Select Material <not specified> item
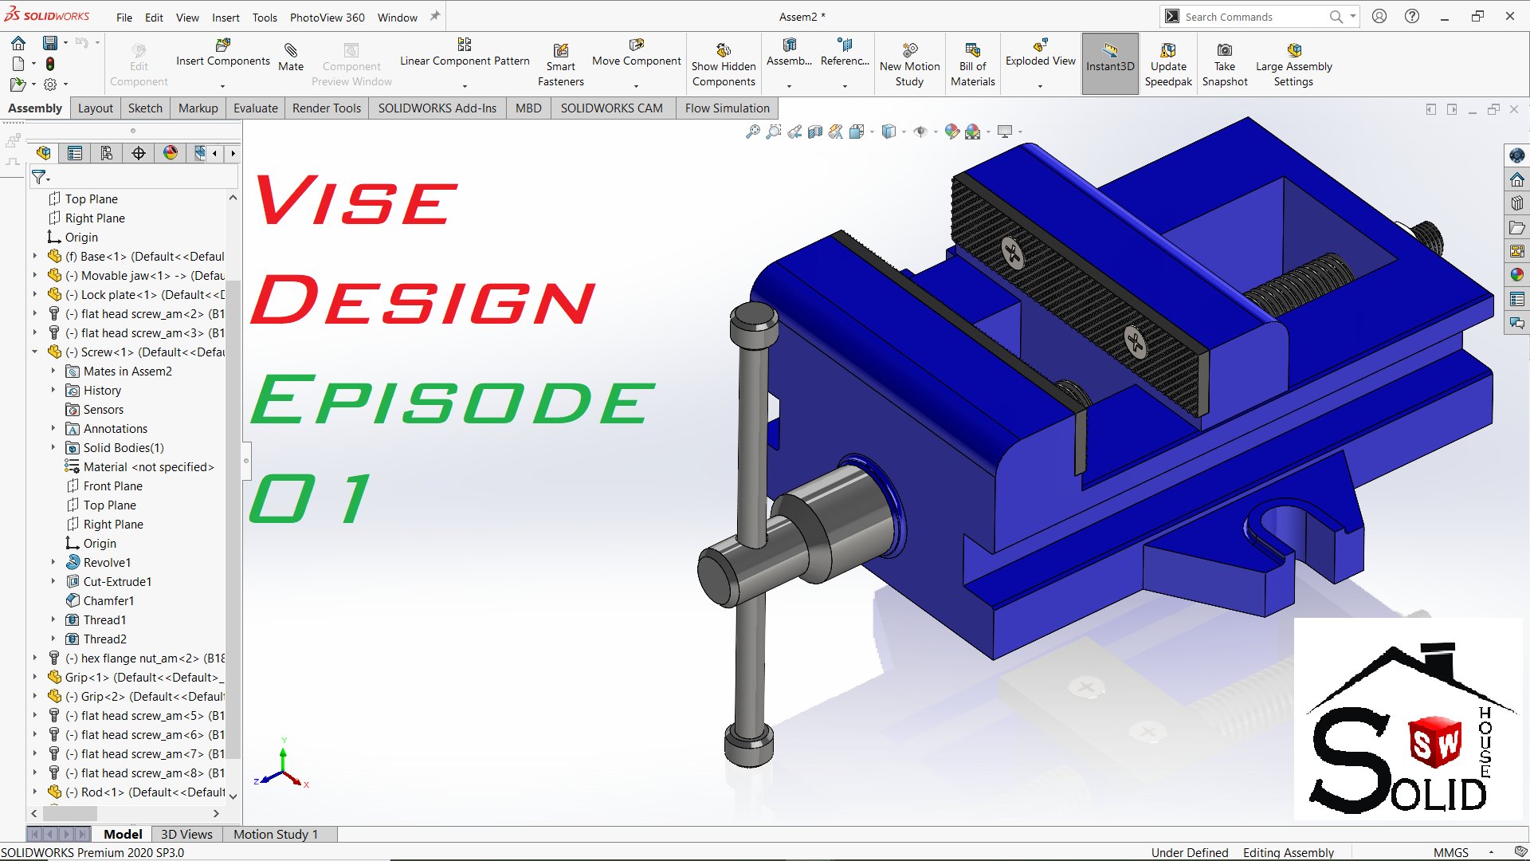Image resolution: width=1530 pixels, height=861 pixels. point(139,466)
